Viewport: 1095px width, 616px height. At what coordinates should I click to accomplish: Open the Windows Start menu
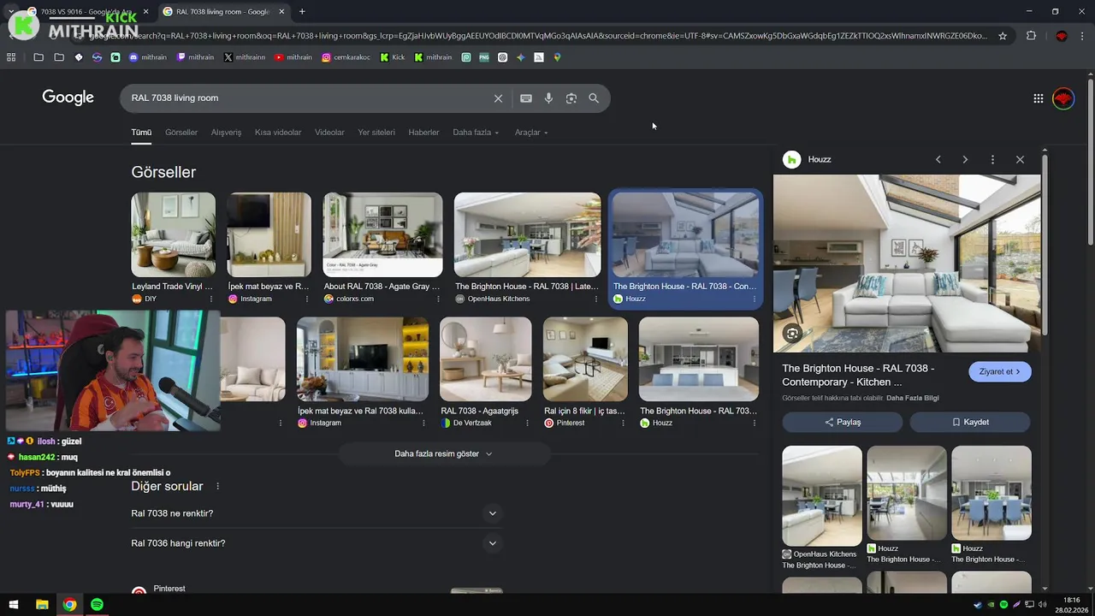(14, 605)
